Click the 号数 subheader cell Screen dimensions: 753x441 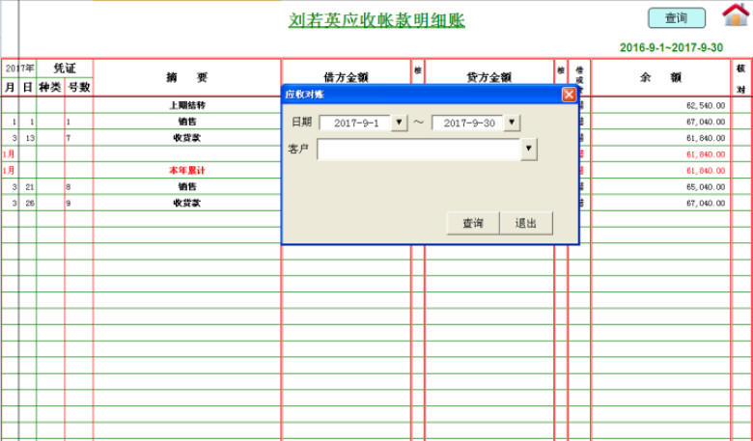(x=79, y=87)
